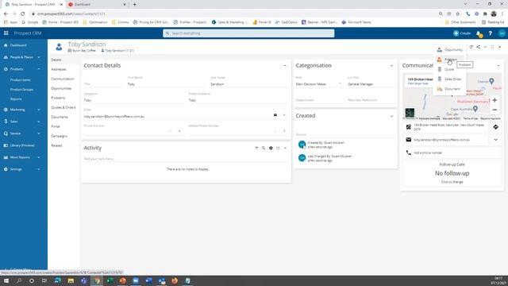
Task: Open Windows Start menu
Action: point(6,280)
